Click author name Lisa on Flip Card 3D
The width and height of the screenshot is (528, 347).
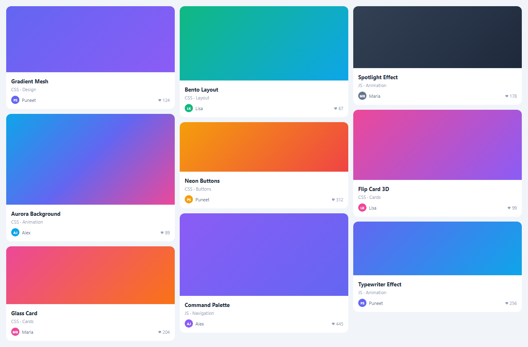[x=373, y=208]
